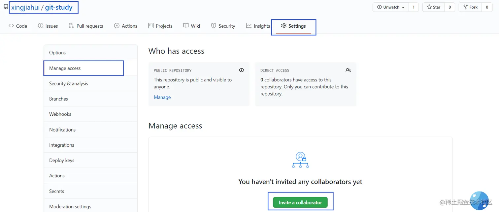Click the fork count 0
This screenshot has width=499, height=212.
click(x=487, y=7)
